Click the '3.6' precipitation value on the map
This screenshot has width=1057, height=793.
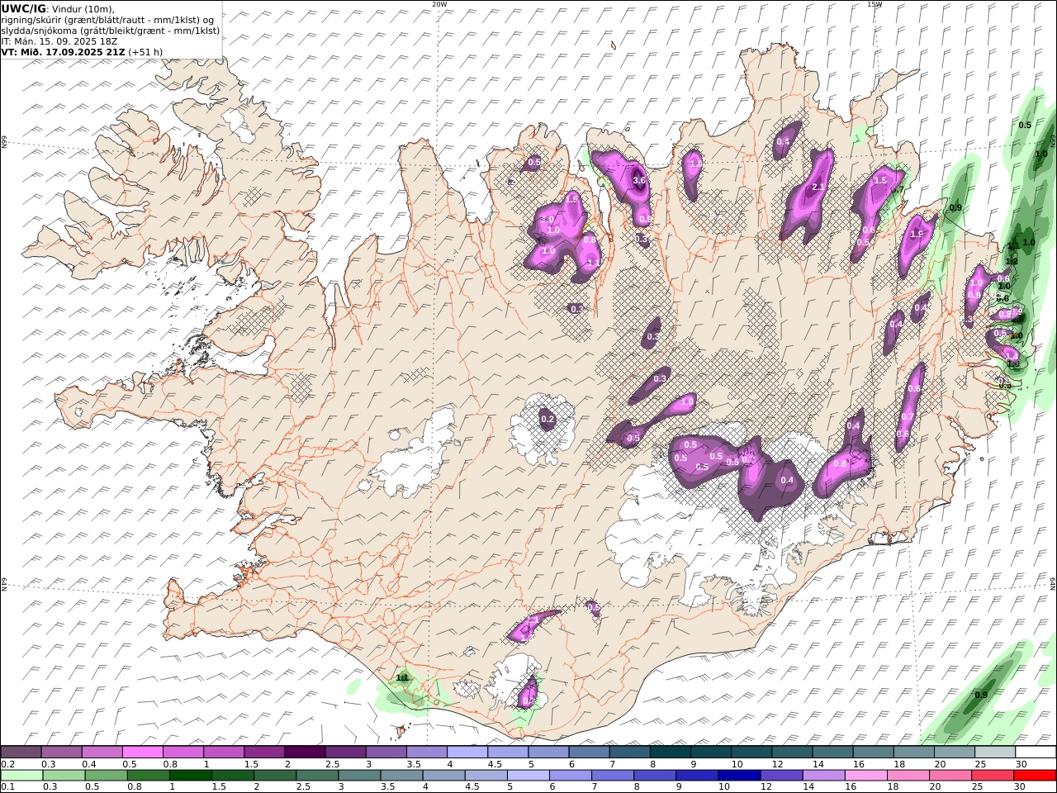[x=638, y=180]
